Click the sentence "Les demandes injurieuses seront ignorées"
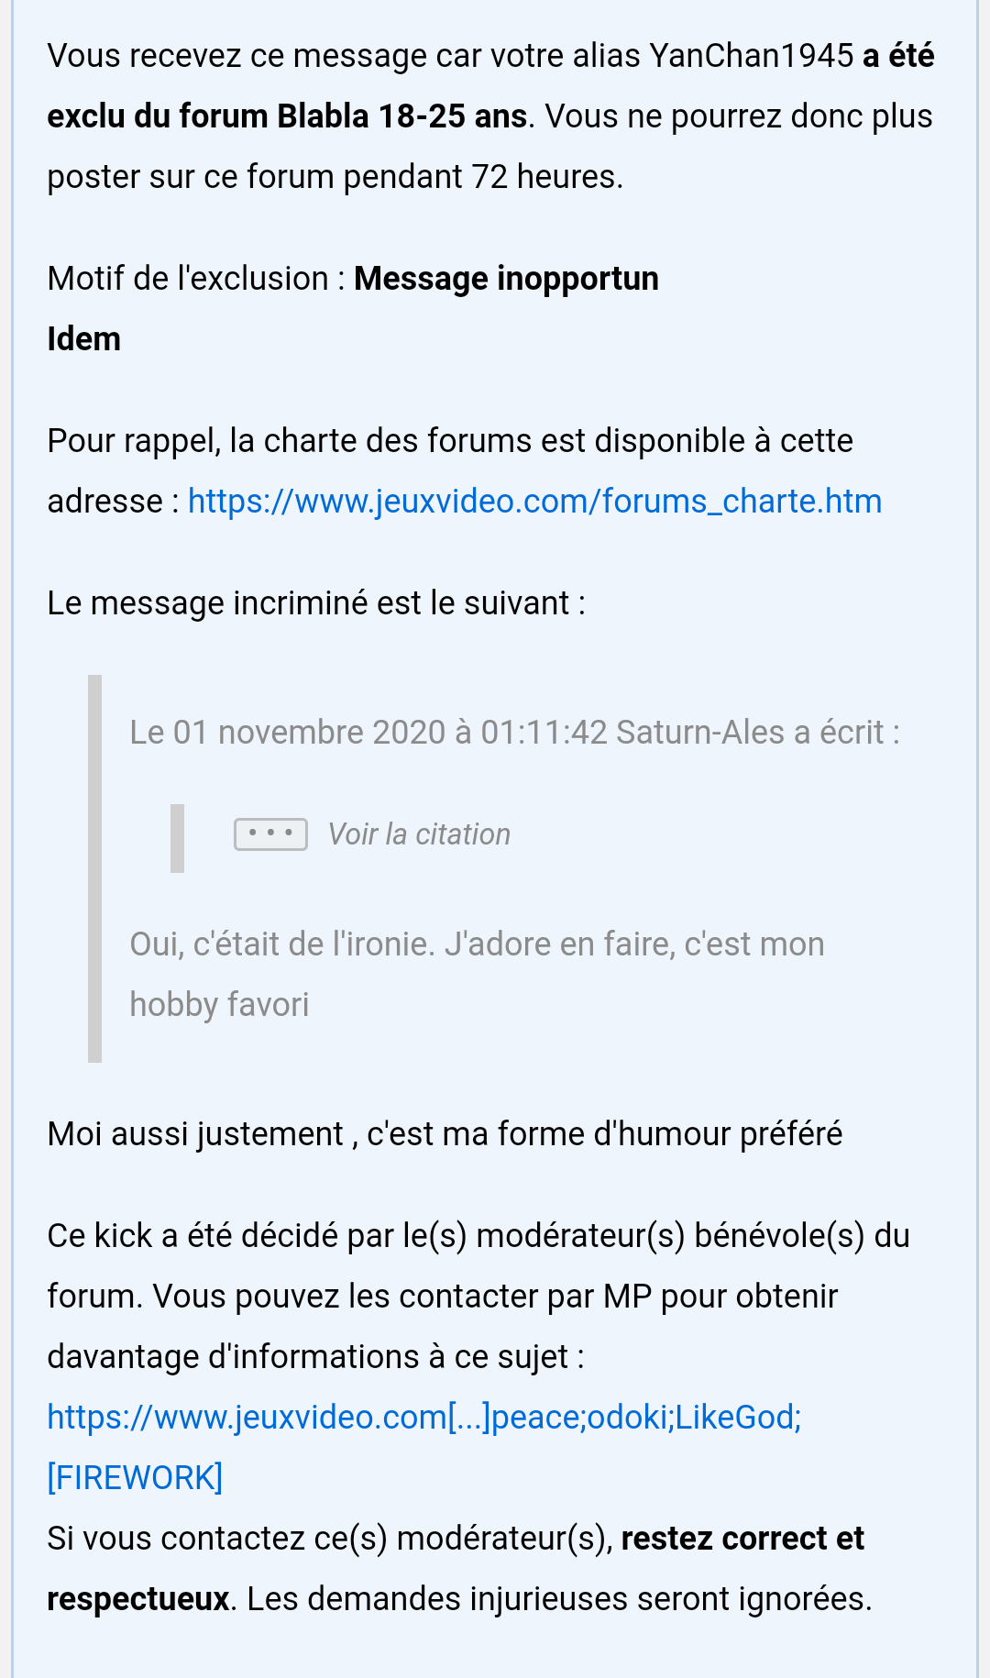Viewport: 990px width, 1678px height. coord(559,1599)
